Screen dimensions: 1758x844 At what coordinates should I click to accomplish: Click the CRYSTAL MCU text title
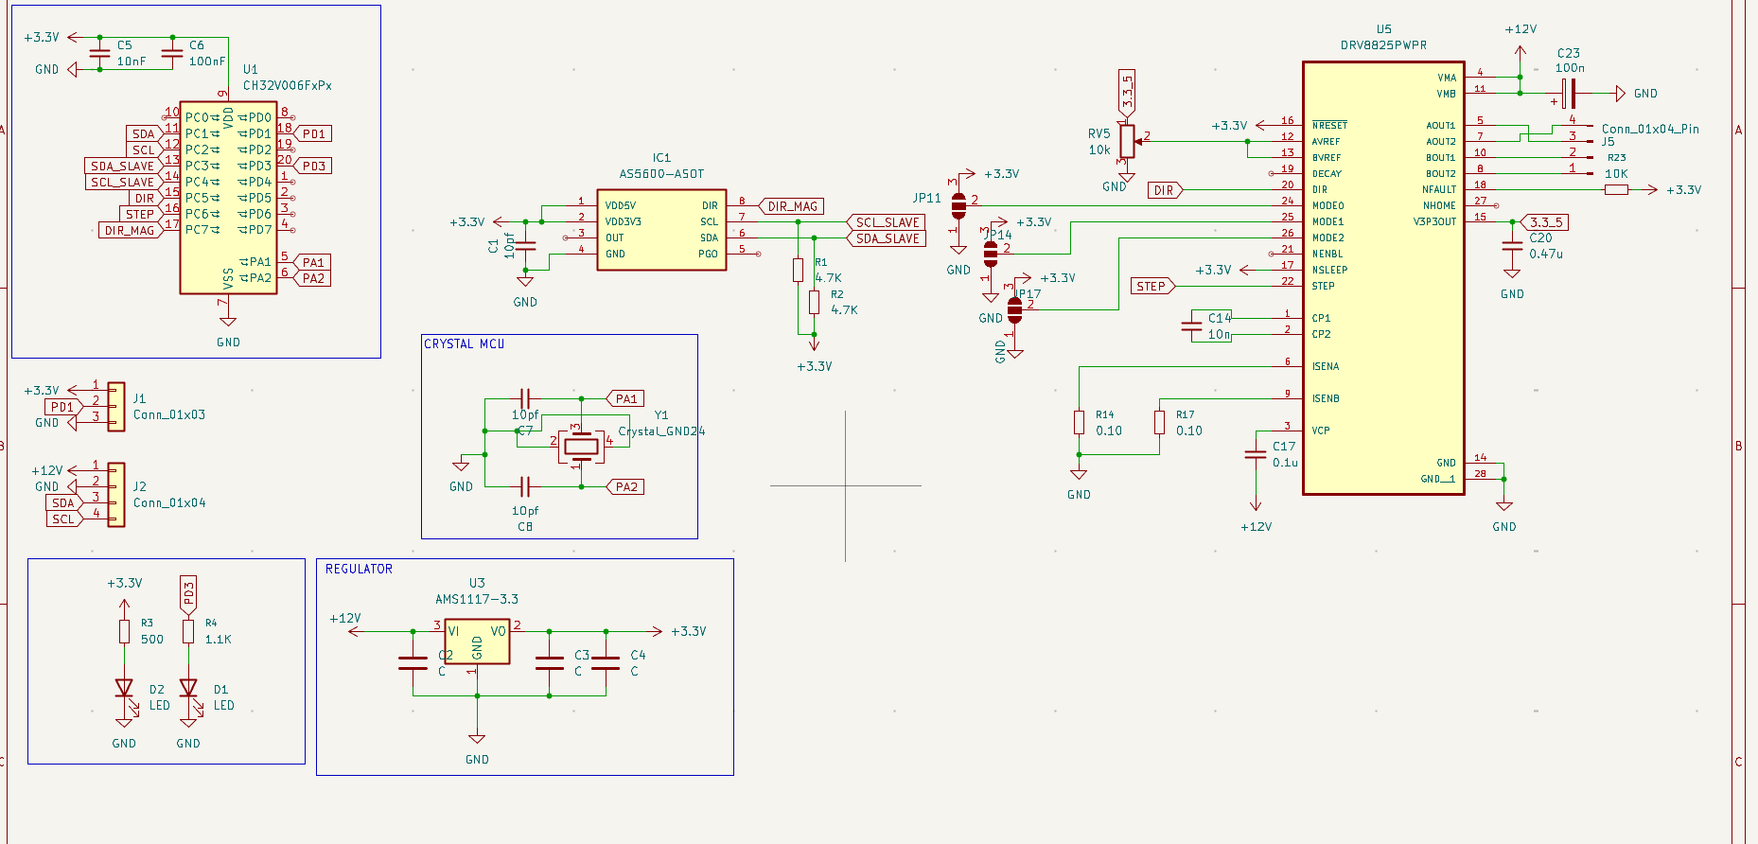(464, 343)
